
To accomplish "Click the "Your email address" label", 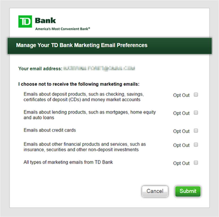I will coord(40,68).
